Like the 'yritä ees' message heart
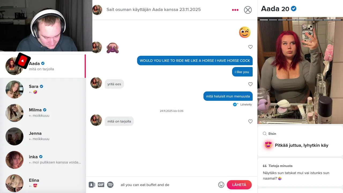This screenshot has height=193, width=343. [x=250, y=84]
